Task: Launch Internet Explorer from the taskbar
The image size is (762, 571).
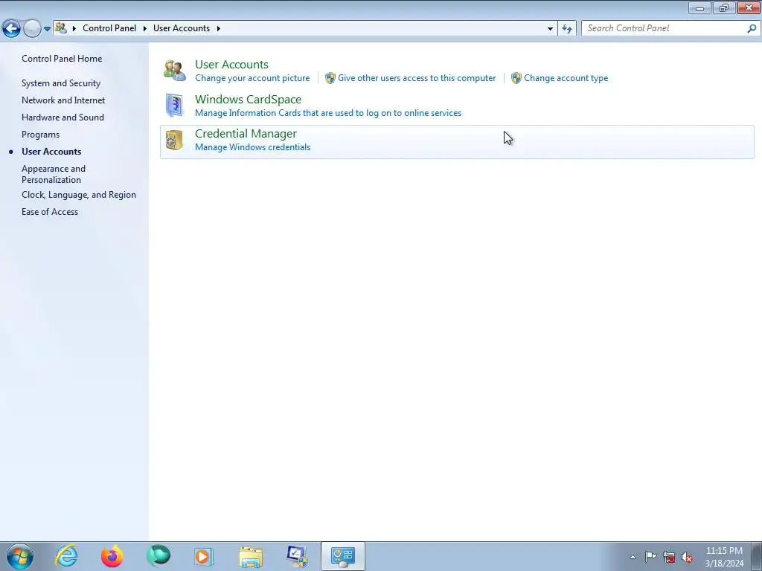Action: click(66, 556)
